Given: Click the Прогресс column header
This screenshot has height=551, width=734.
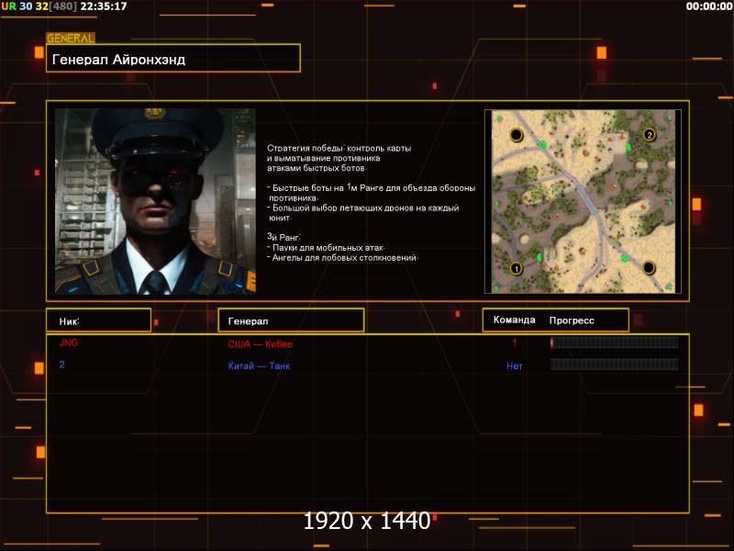Looking at the screenshot, I should (x=572, y=320).
